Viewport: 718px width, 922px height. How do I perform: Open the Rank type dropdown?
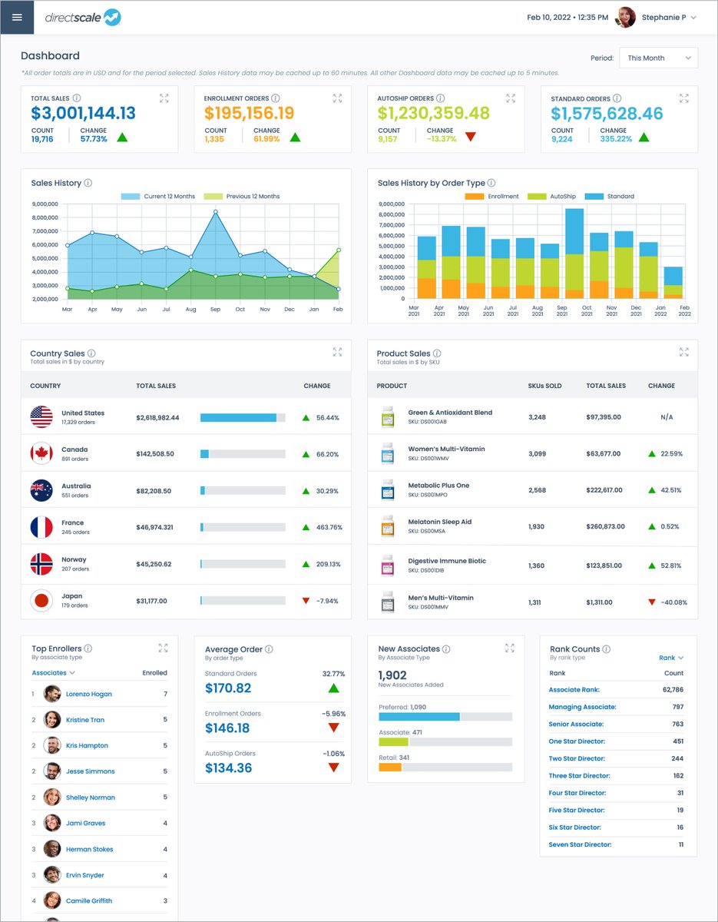click(x=671, y=658)
